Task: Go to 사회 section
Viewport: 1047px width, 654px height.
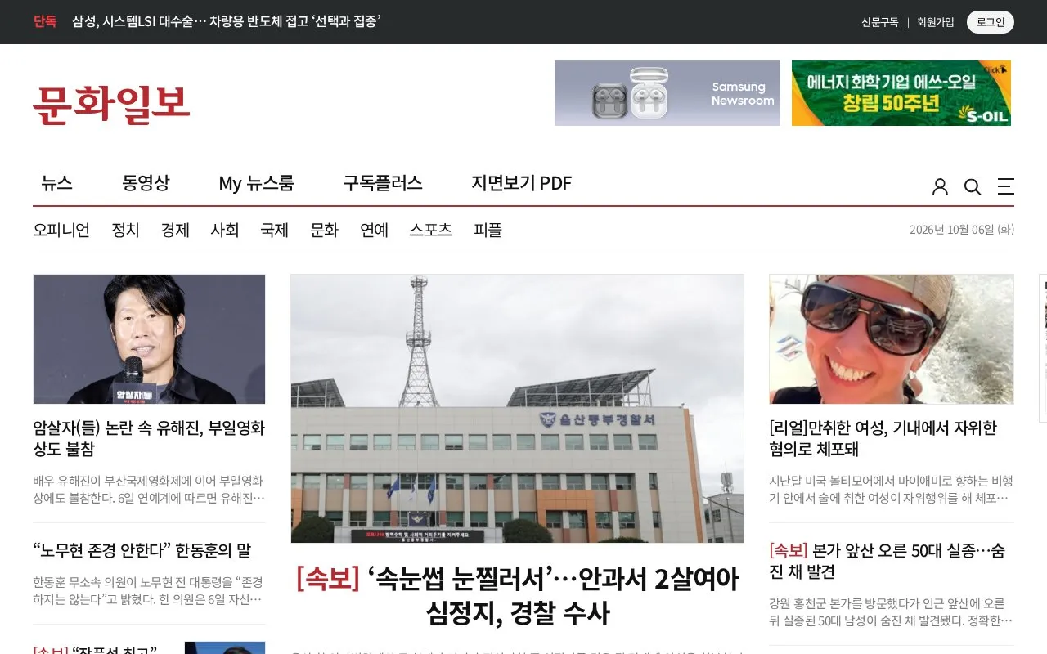Action: [x=225, y=231]
